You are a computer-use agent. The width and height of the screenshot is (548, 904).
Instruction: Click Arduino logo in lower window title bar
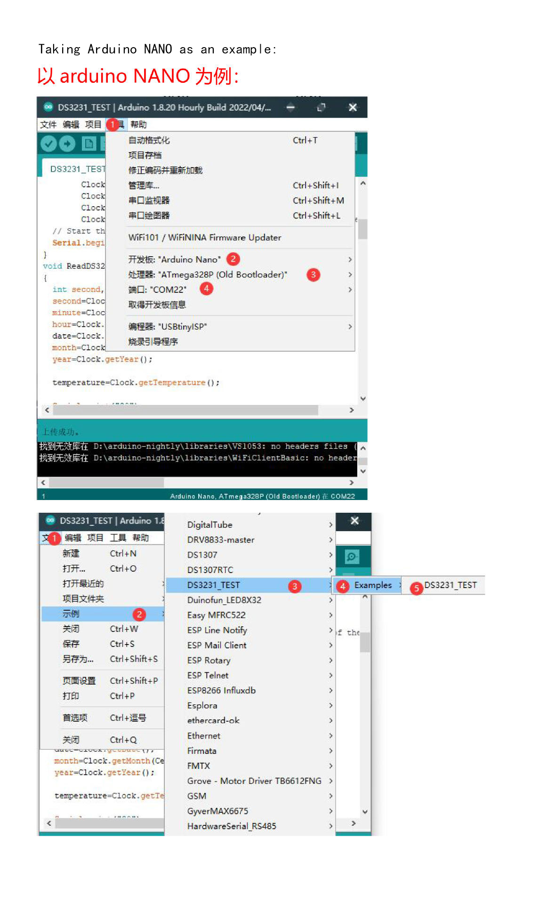pyautogui.click(x=50, y=520)
